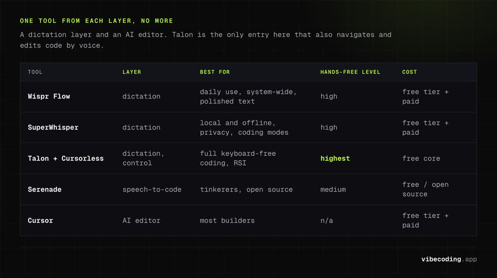Select the Wispr Flow tool name

click(49, 97)
